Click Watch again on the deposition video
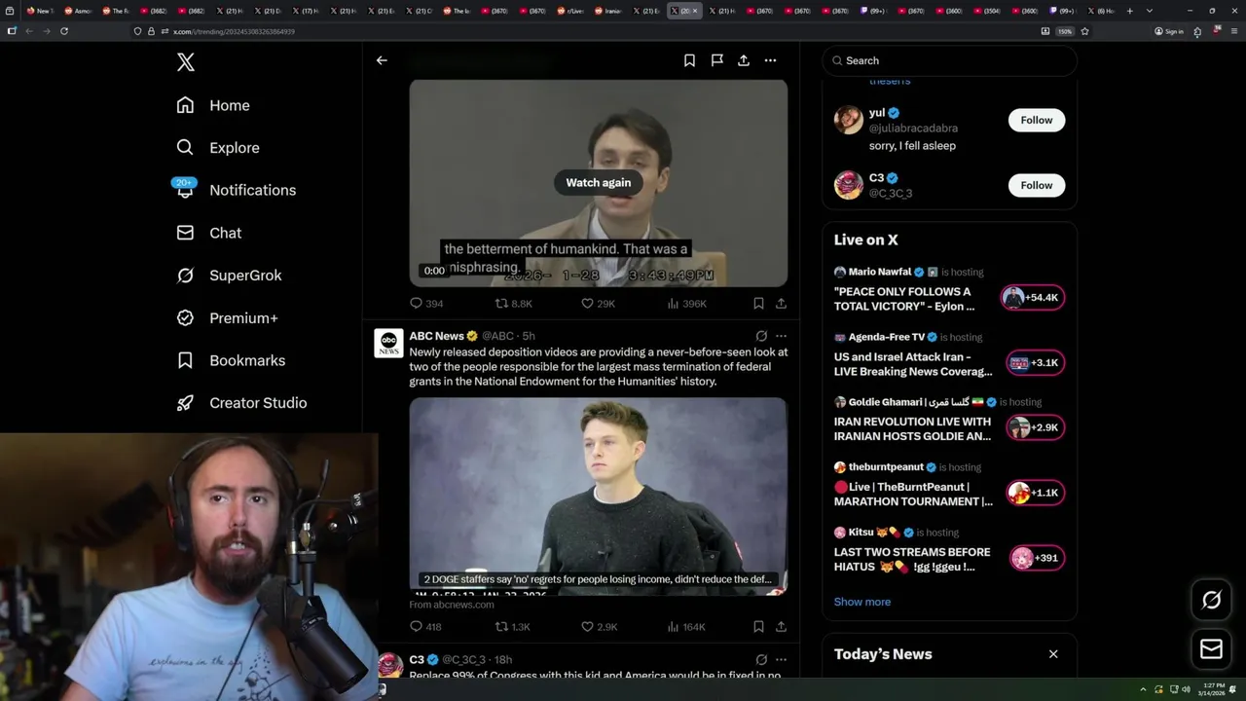 pos(599,182)
